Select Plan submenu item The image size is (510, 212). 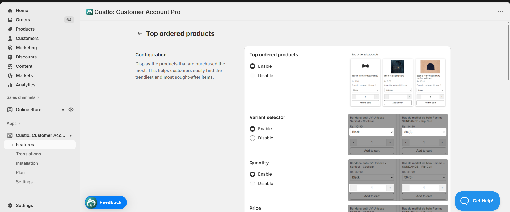pyautogui.click(x=20, y=172)
